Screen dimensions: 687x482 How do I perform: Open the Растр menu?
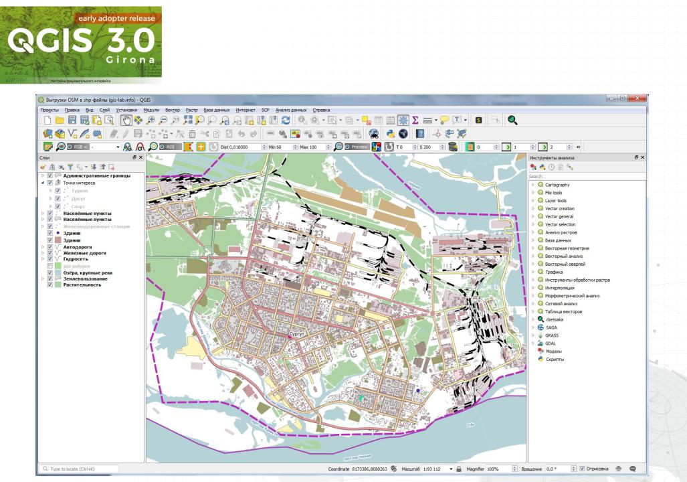tap(191, 110)
